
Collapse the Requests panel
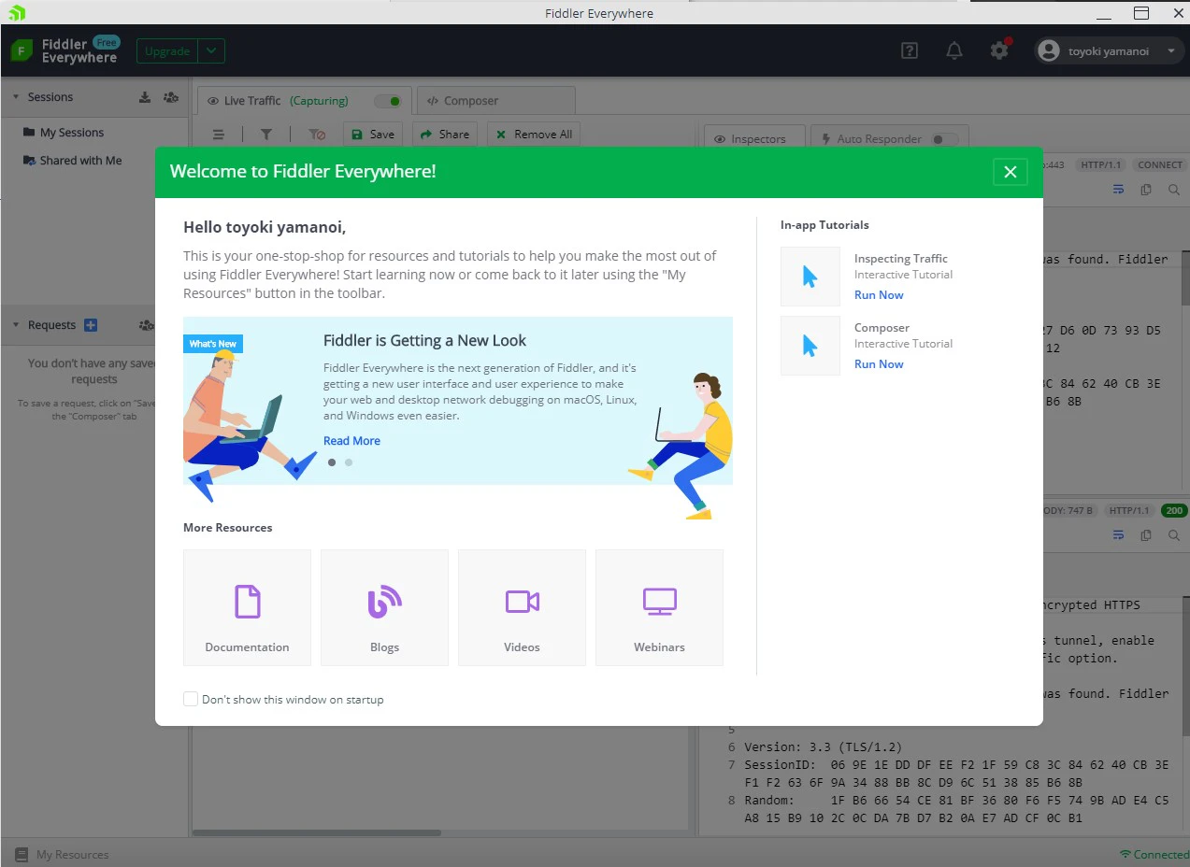(16, 325)
